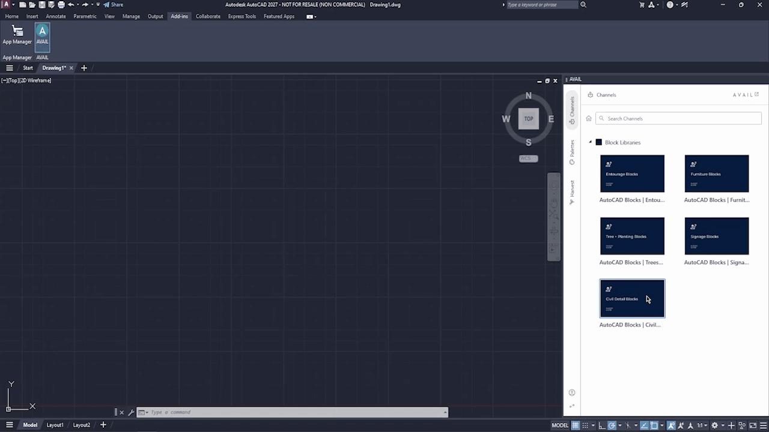The width and height of the screenshot is (769, 432).
Task: Save the drawing with the floppy disk icon
Action: pyautogui.click(x=42, y=5)
